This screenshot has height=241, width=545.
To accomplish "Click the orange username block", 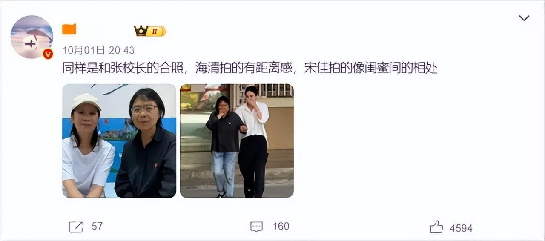I will [69, 29].
